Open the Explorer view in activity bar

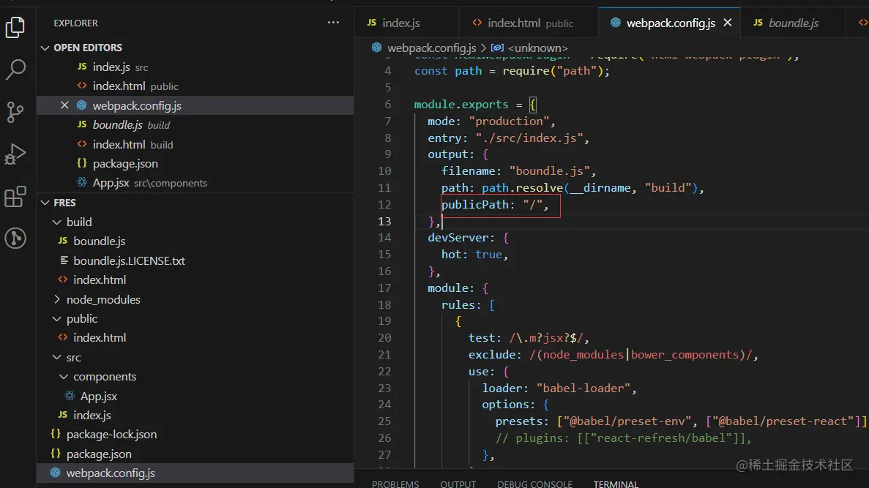(x=15, y=27)
